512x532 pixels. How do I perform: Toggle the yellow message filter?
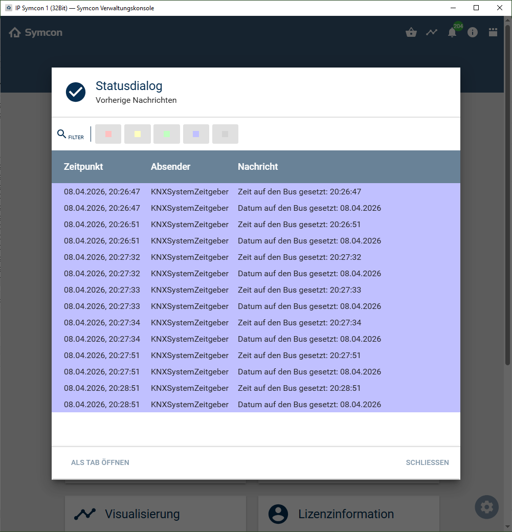tap(137, 134)
